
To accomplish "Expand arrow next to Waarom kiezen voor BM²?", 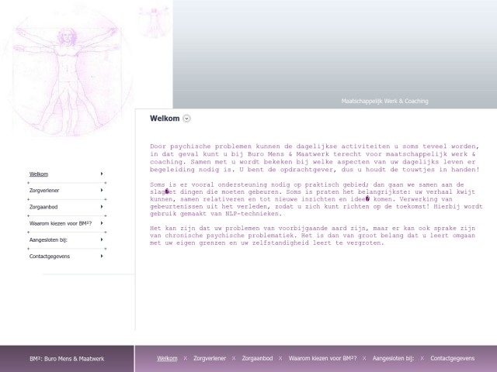I will [x=102, y=223].
